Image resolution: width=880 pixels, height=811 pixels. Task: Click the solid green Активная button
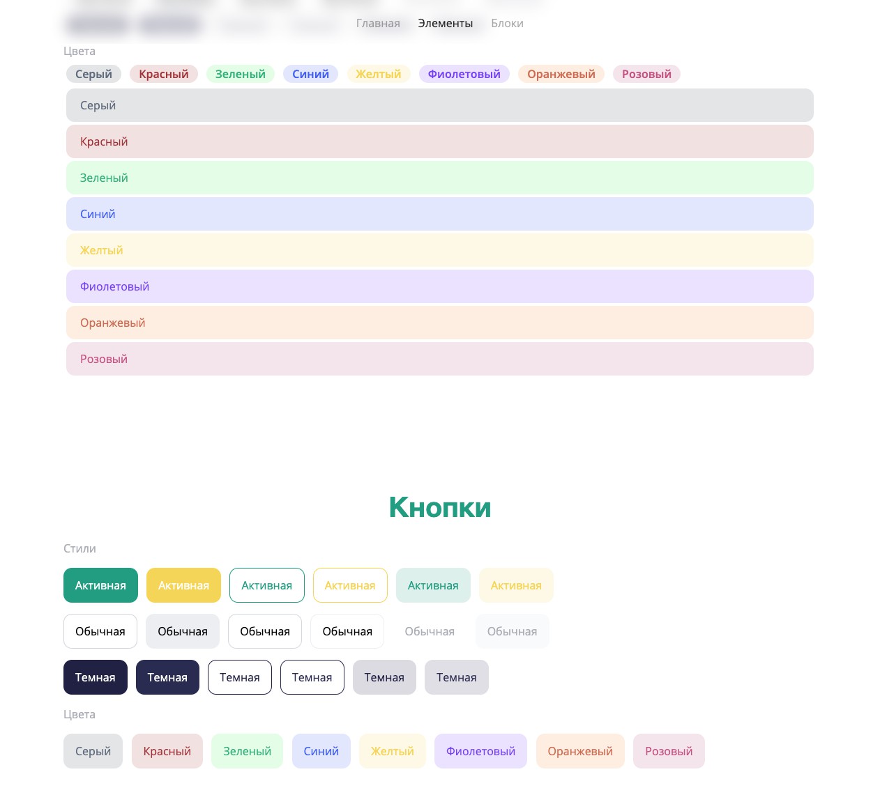[x=100, y=585]
